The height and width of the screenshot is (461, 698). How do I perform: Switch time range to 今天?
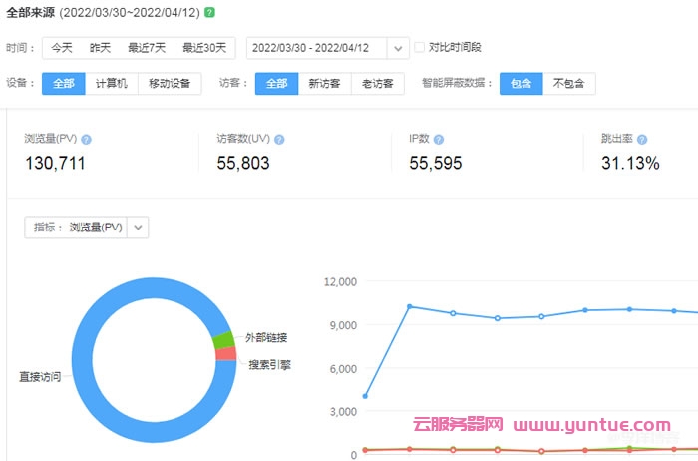(62, 48)
